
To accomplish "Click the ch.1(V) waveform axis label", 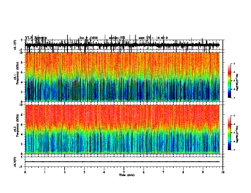I will [15, 45].
